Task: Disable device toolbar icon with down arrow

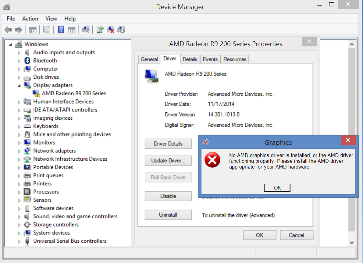Action: (121, 30)
